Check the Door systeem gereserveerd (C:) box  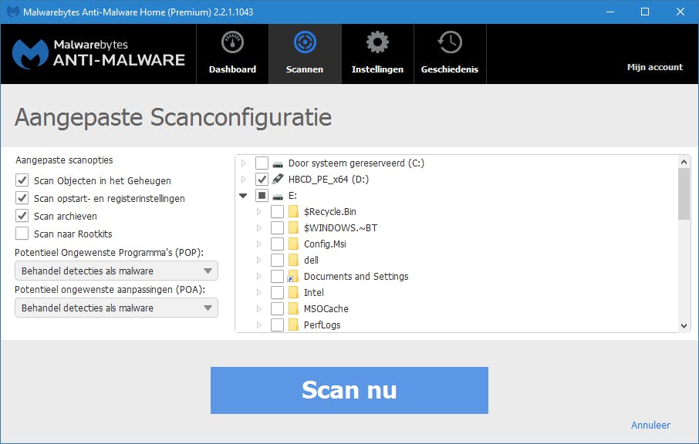click(x=262, y=163)
